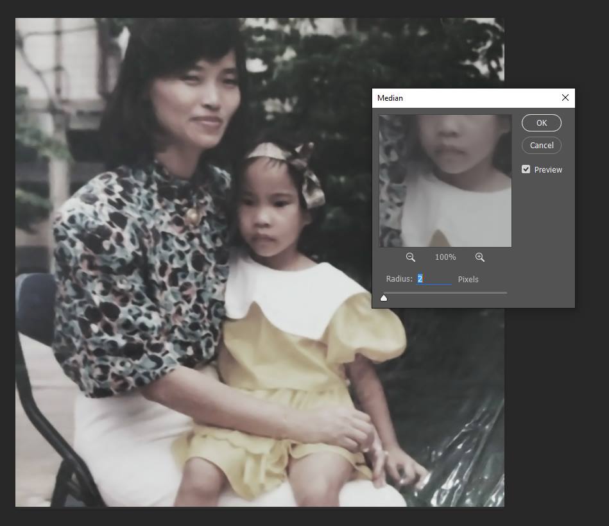The width and height of the screenshot is (609, 526).
Task: Close the Median dialog with X
Action: pos(565,98)
